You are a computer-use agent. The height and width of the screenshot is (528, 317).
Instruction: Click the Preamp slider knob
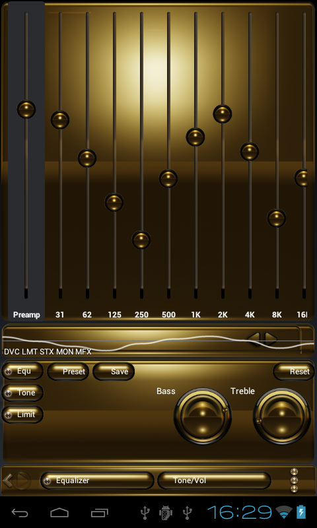(x=26, y=110)
